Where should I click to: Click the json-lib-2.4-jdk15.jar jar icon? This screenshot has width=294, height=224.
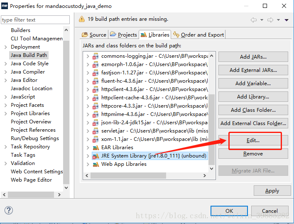[x=96, y=123]
